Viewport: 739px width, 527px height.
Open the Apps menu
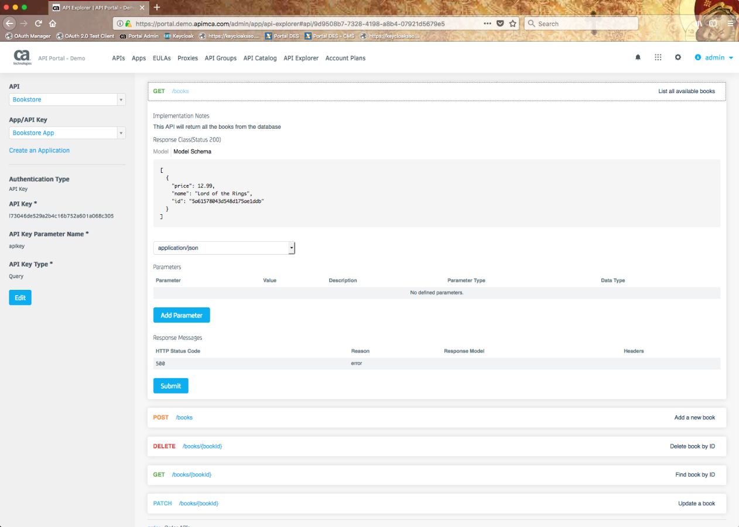tap(139, 58)
